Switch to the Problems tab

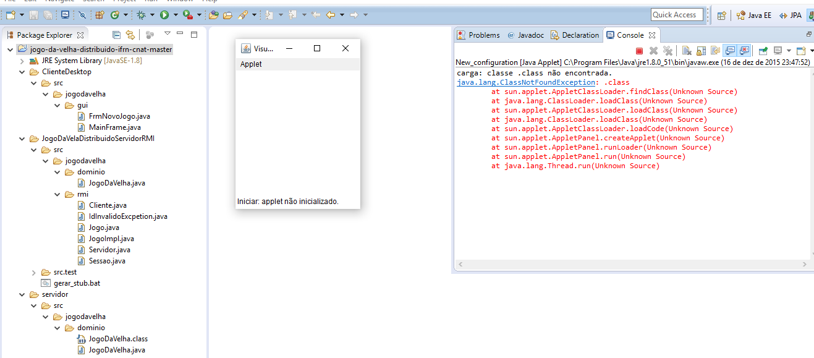click(478, 35)
